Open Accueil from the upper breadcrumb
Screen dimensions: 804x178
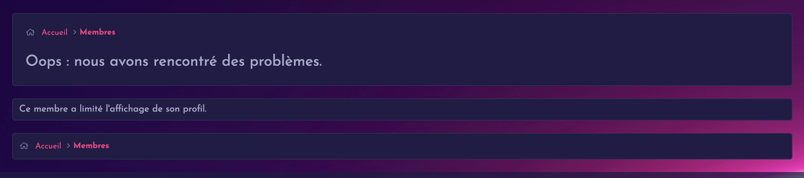tap(54, 32)
